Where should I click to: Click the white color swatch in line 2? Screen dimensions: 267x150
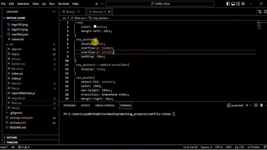pyautogui.click(x=95, y=26)
